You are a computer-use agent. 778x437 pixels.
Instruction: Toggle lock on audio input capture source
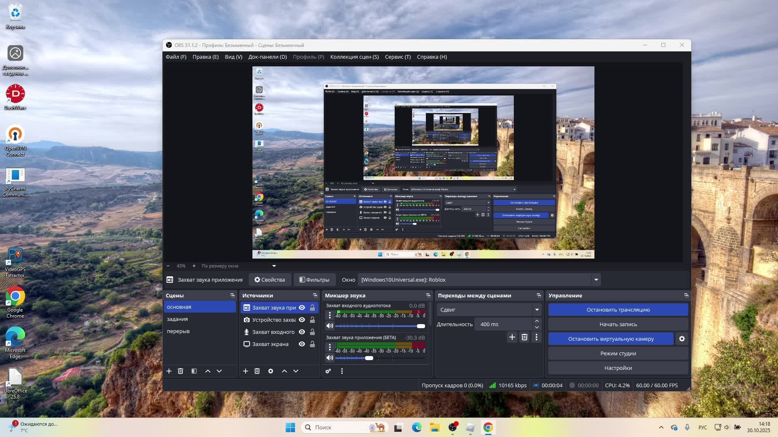point(312,332)
